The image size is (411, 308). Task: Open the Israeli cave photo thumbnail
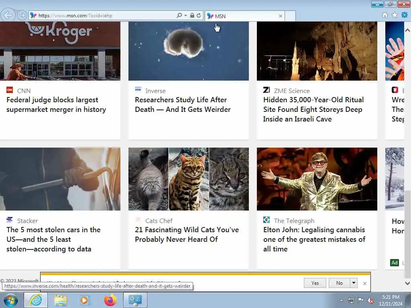point(317,51)
